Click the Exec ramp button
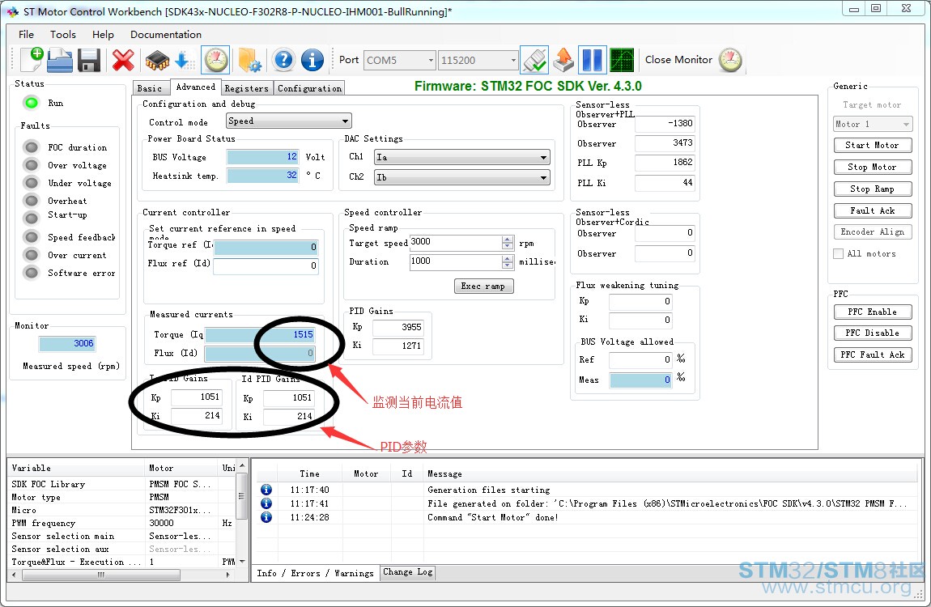The width and height of the screenshot is (931, 607). point(483,286)
